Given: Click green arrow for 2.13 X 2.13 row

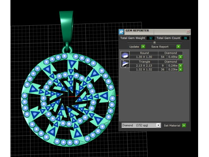Looking at the screenshot, I should [x=181, y=66].
